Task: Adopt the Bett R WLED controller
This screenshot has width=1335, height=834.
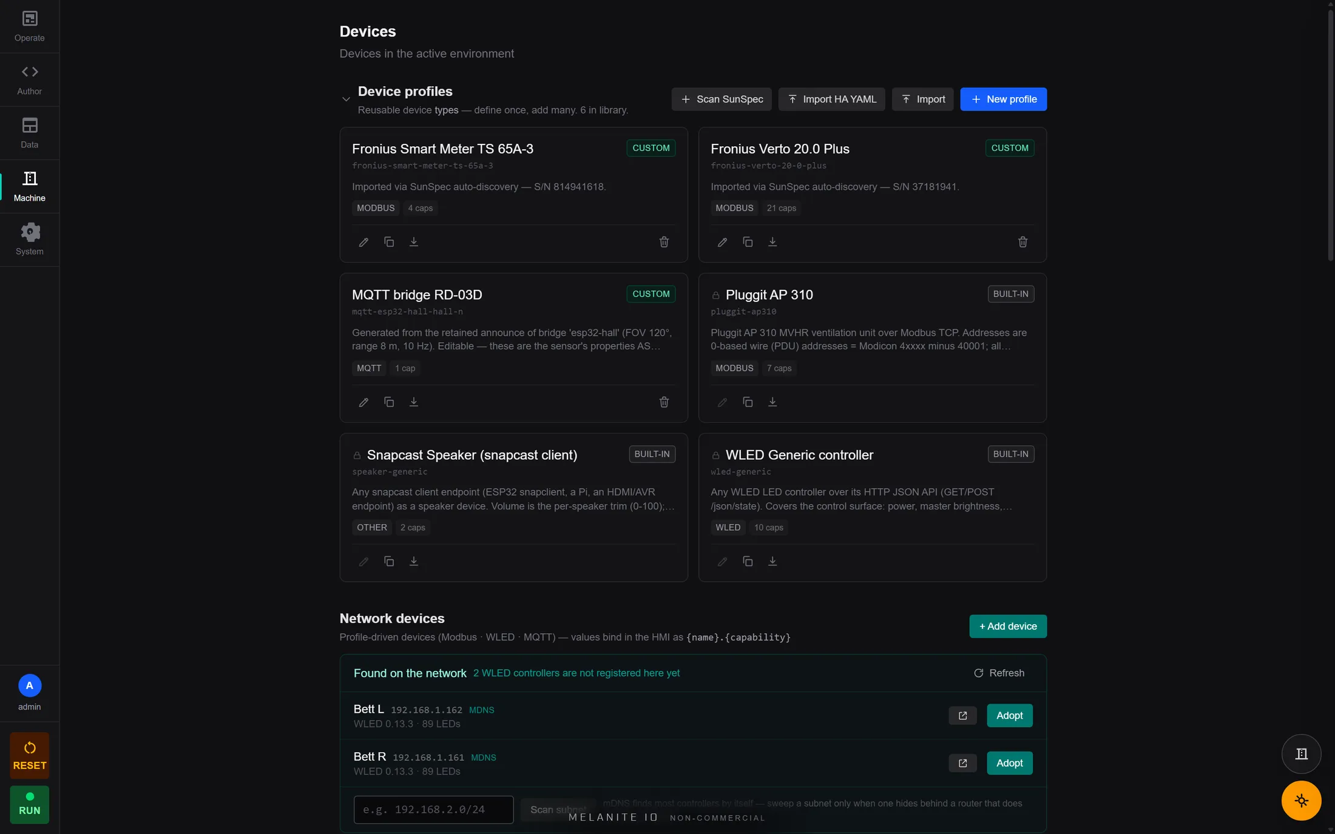Action: [x=1009, y=763]
